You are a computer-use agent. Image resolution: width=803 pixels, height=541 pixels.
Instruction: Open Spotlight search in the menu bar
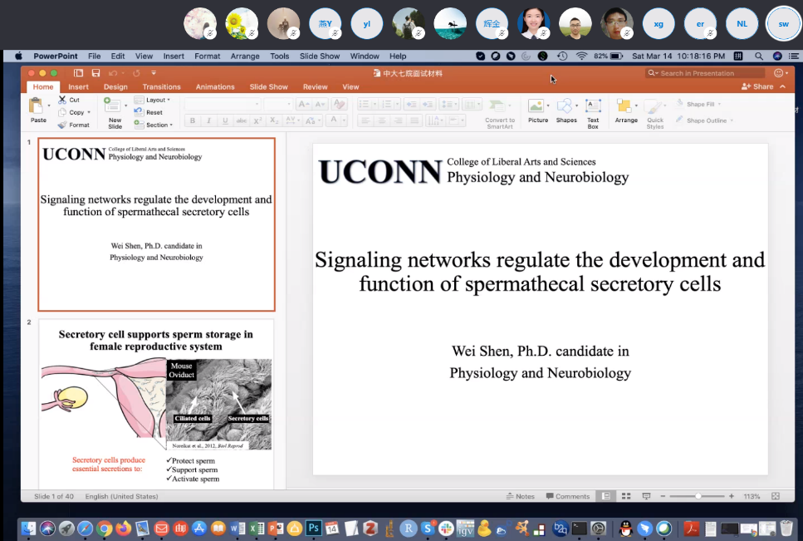[759, 56]
